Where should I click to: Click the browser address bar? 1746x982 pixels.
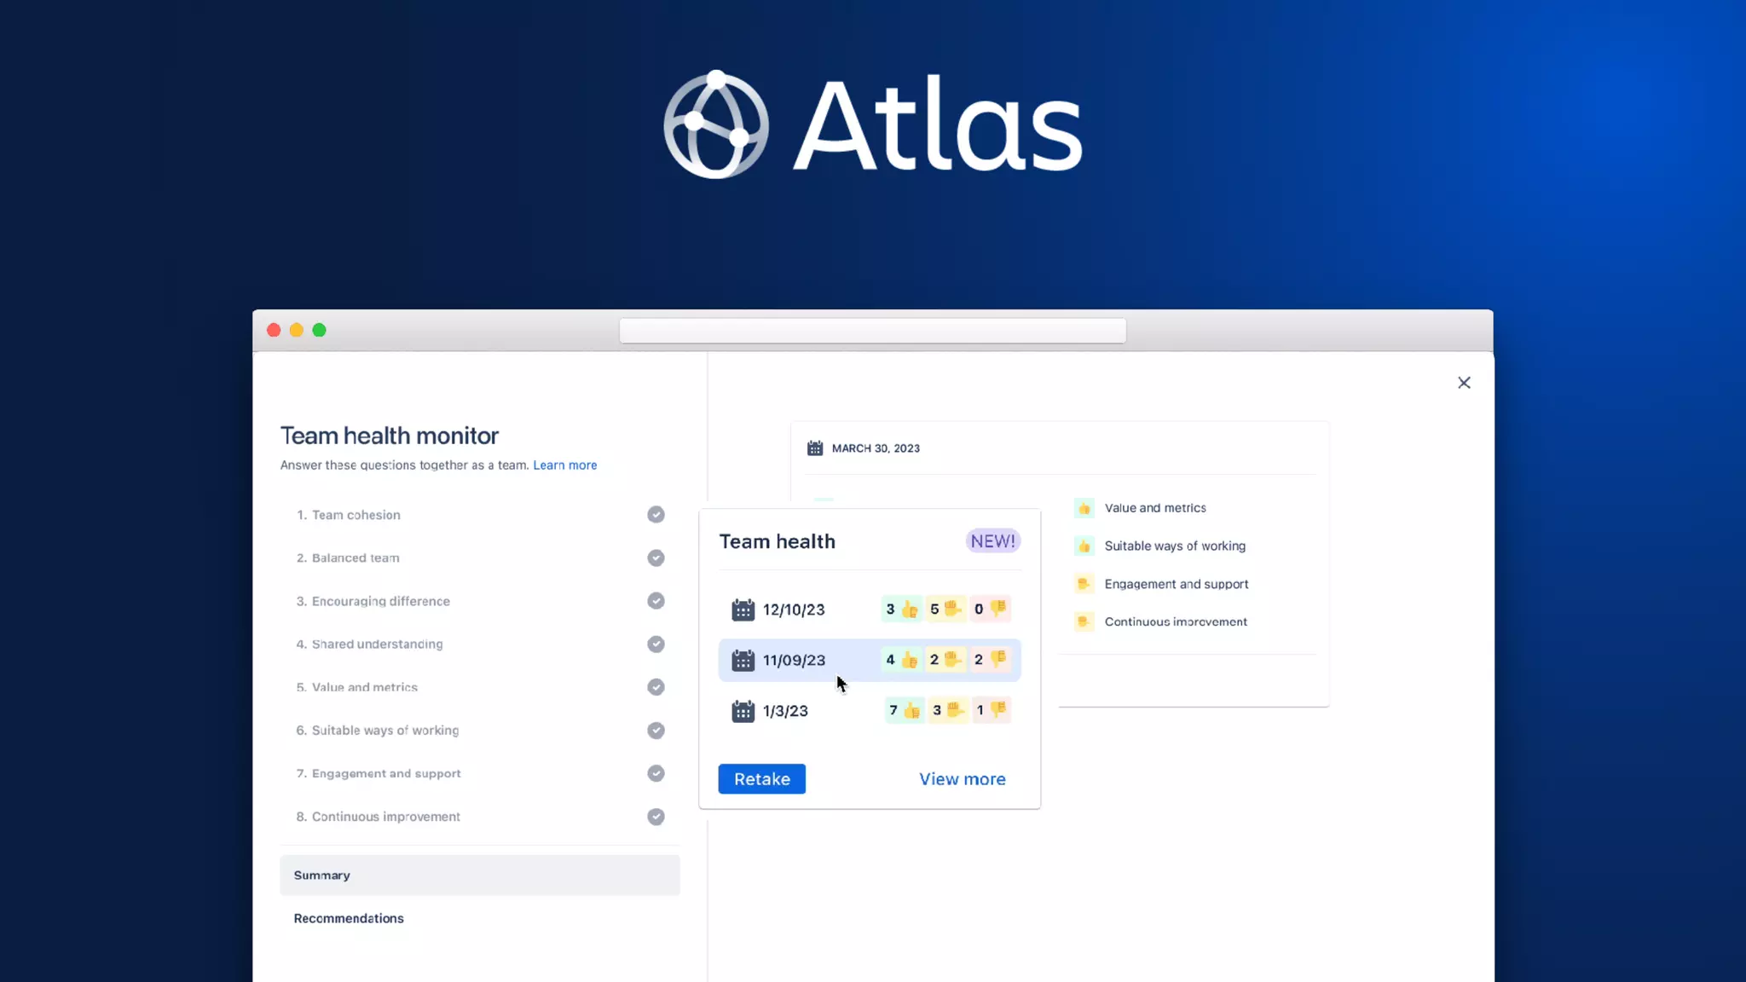pos(872,331)
